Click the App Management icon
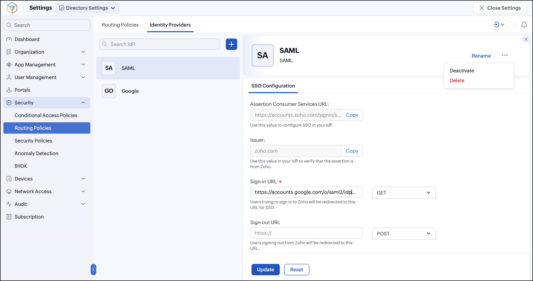The image size is (533, 281). click(9, 65)
